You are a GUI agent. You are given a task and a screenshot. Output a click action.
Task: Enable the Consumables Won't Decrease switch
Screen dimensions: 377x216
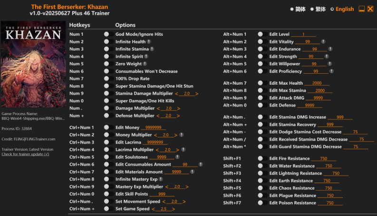click(x=109, y=71)
